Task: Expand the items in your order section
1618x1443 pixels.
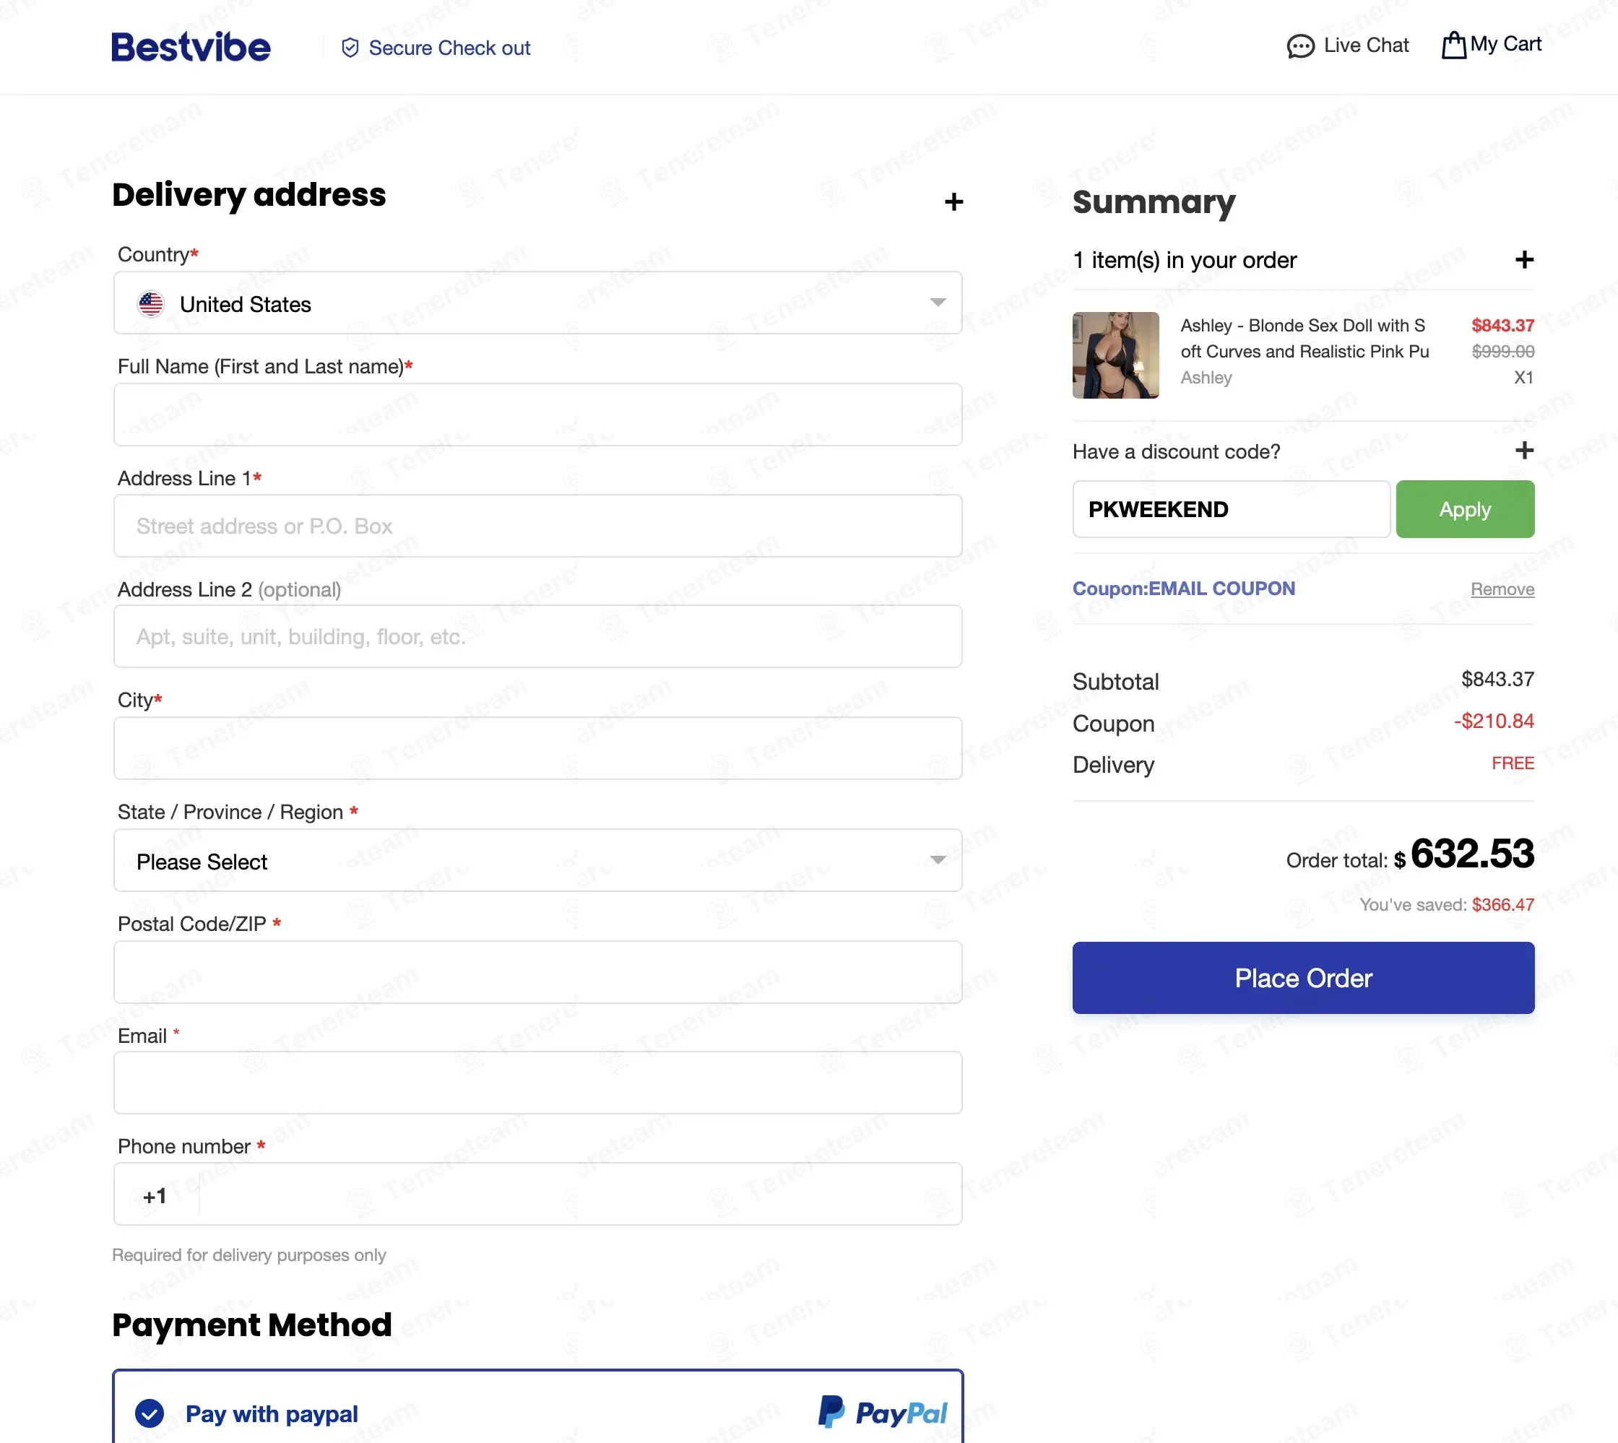Action: click(1523, 259)
